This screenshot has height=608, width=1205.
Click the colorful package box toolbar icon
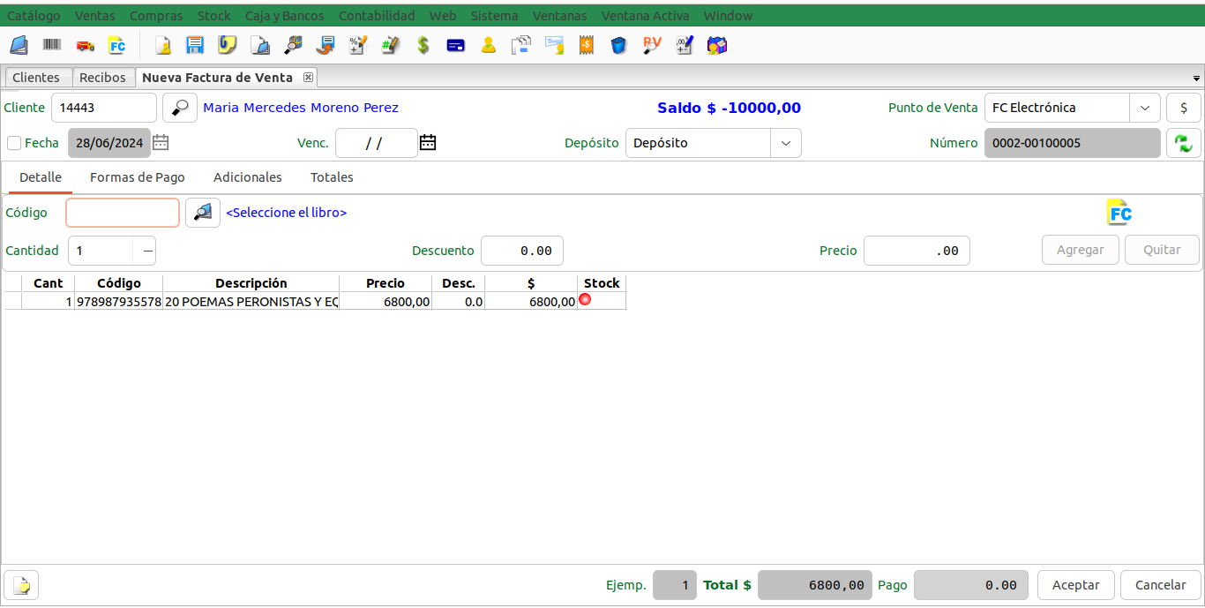pos(717,45)
